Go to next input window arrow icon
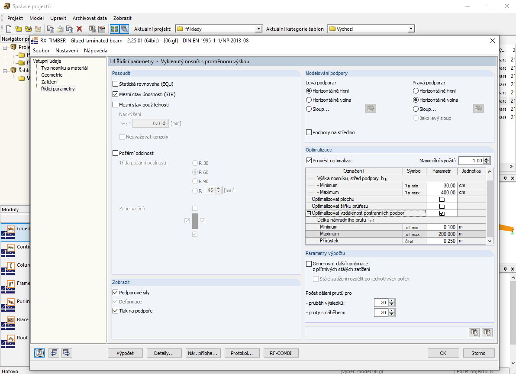The height and width of the screenshot is (374, 516). pyautogui.click(x=67, y=353)
